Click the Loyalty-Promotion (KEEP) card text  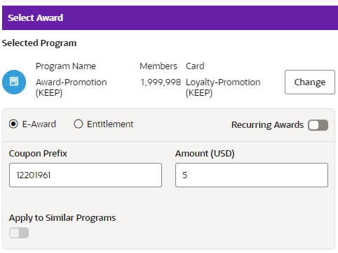223,87
